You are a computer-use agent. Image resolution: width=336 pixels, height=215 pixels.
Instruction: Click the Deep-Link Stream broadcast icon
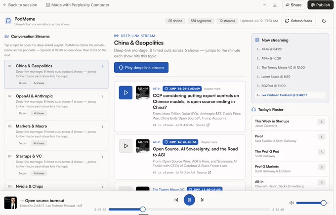coord(116,36)
